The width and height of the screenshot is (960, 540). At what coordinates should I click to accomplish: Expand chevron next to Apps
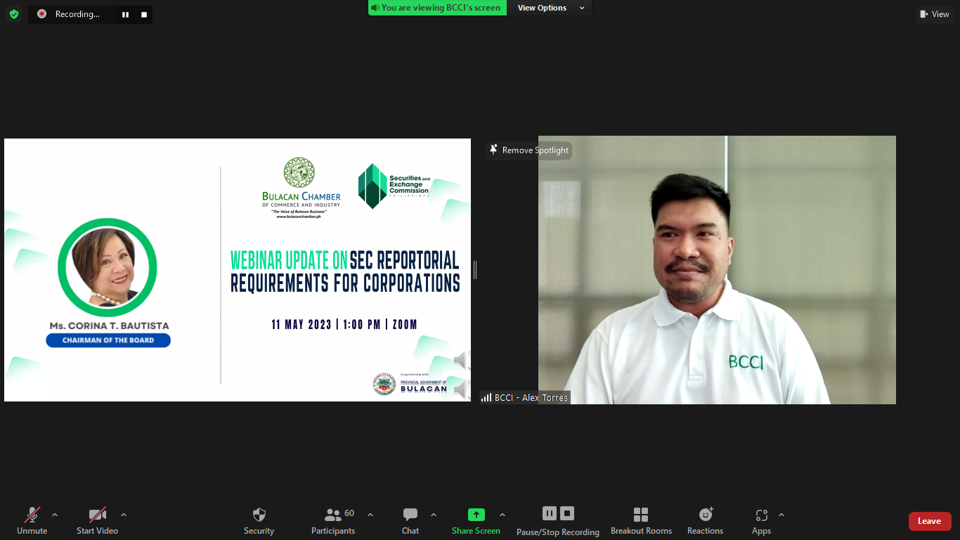[781, 515]
